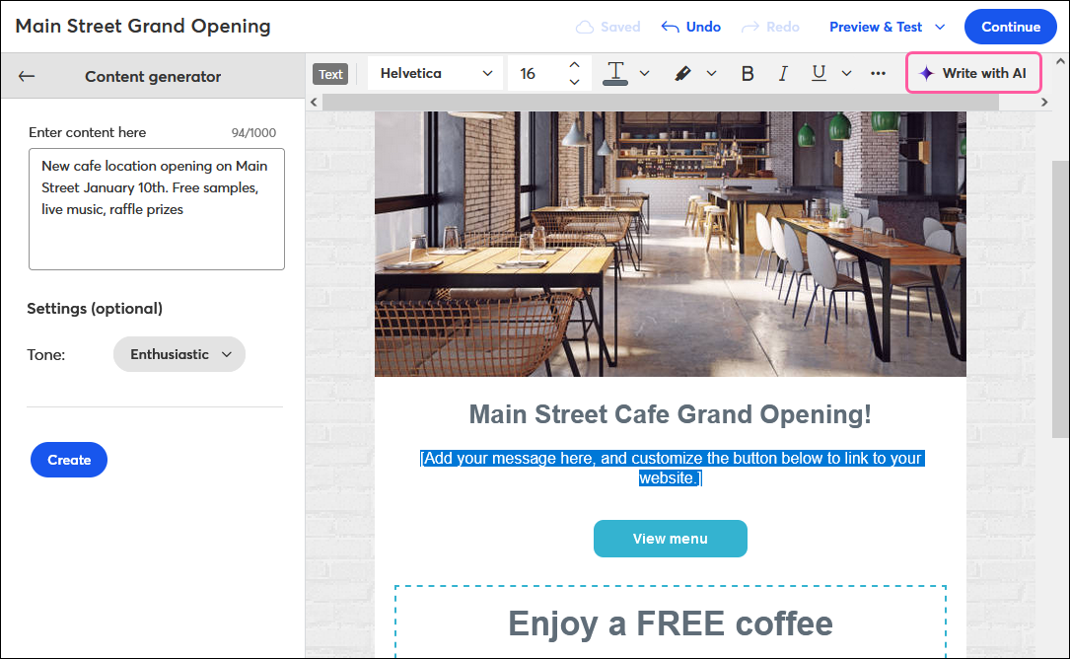Open the underline options arrow
1070x659 pixels.
(847, 73)
